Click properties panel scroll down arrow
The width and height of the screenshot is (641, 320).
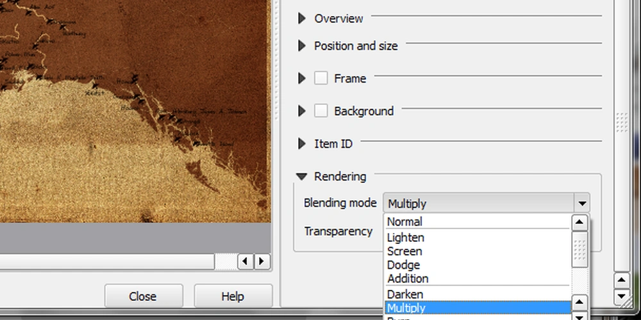pos(622,296)
